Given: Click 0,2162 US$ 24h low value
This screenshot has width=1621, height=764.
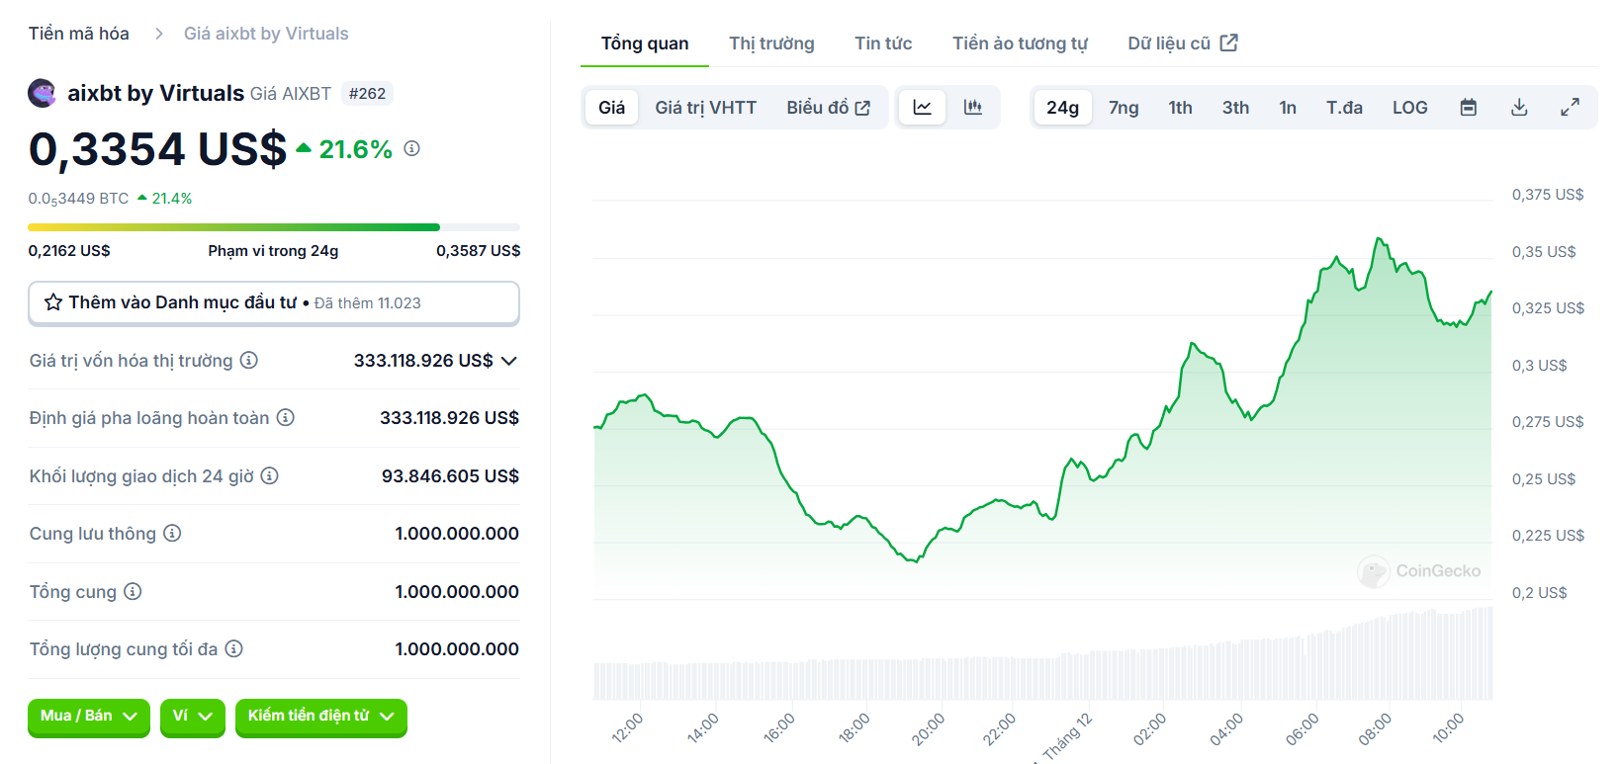Looking at the screenshot, I should coord(69,251).
